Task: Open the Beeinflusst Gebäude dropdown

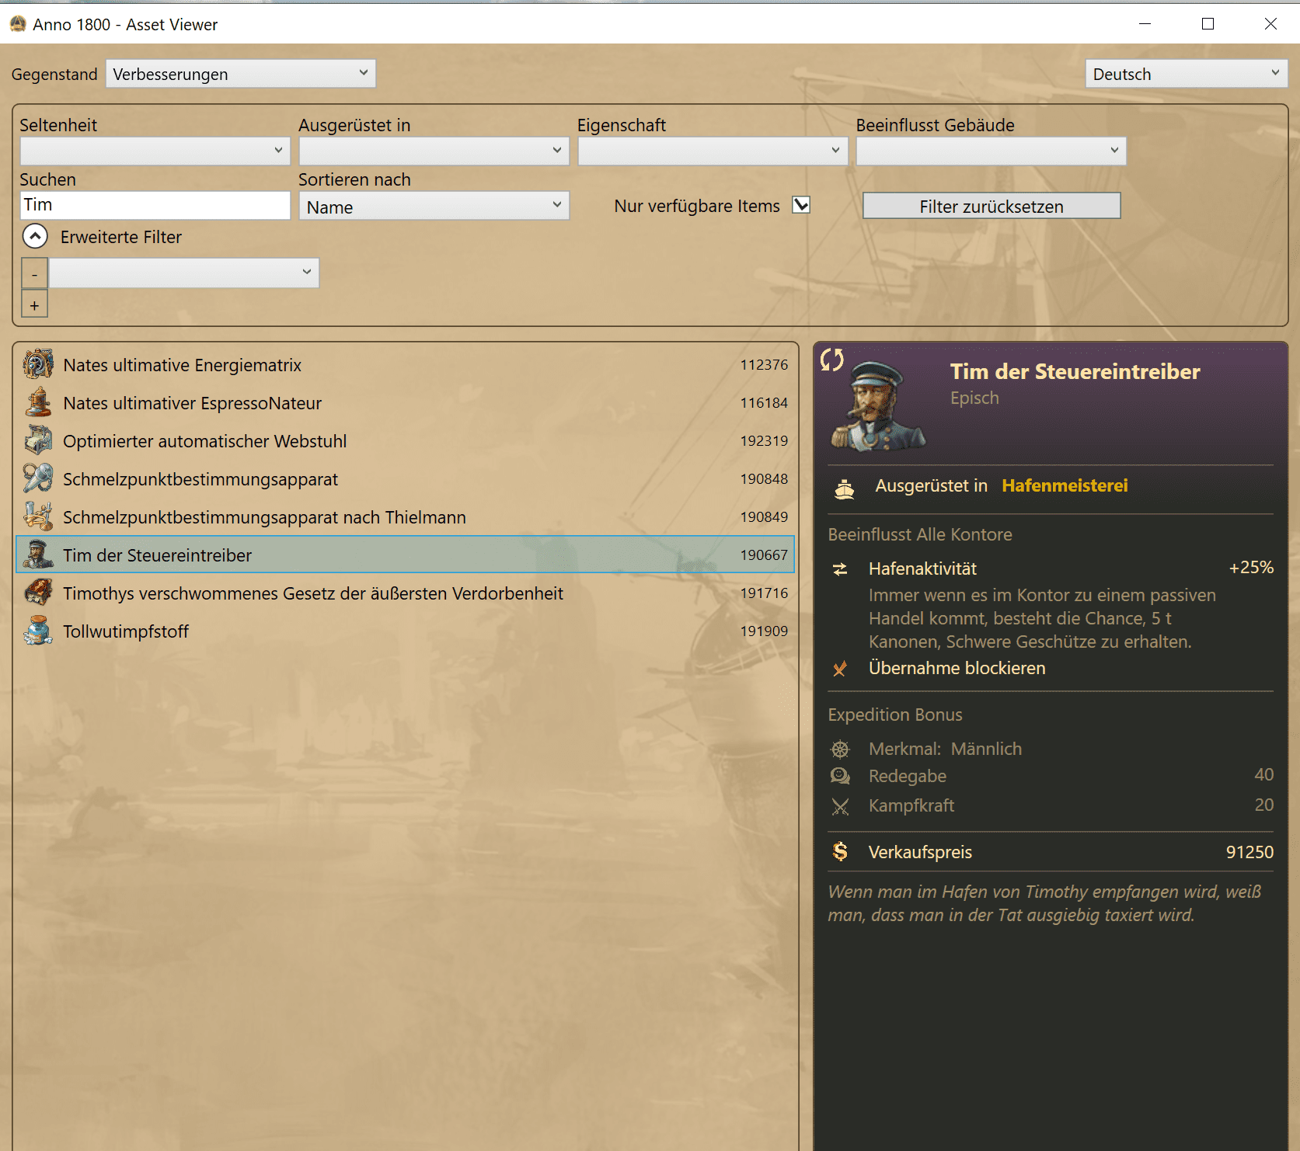Action: (x=991, y=151)
